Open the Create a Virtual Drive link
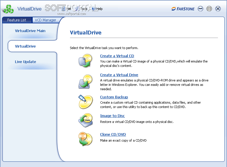 click(119, 75)
